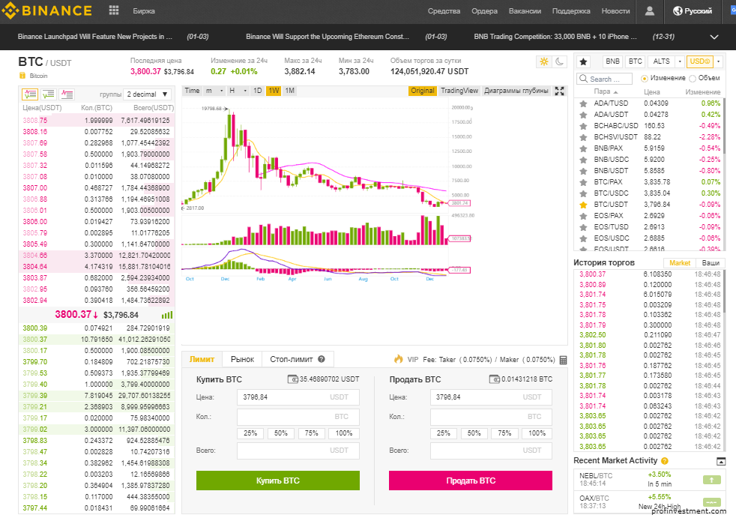Star the BTC/USDC pair
This screenshot has width=736, height=518.
(583, 193)
